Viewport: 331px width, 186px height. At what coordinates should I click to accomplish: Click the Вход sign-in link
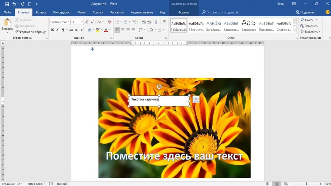(x=280, y=4)
